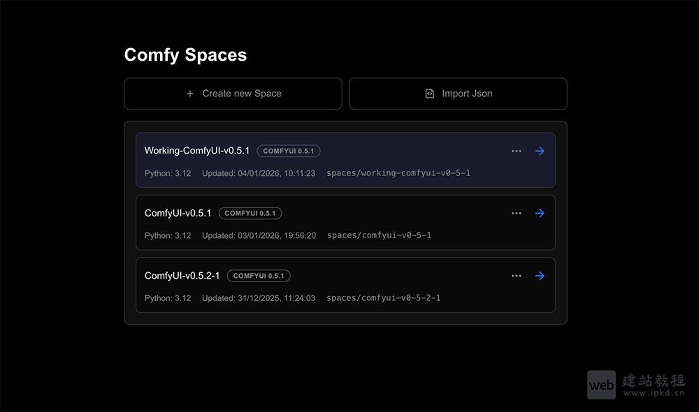Open the options menu on ComfyUI-v0.5.1
This screenshot has height=412, width=699.
517,213
